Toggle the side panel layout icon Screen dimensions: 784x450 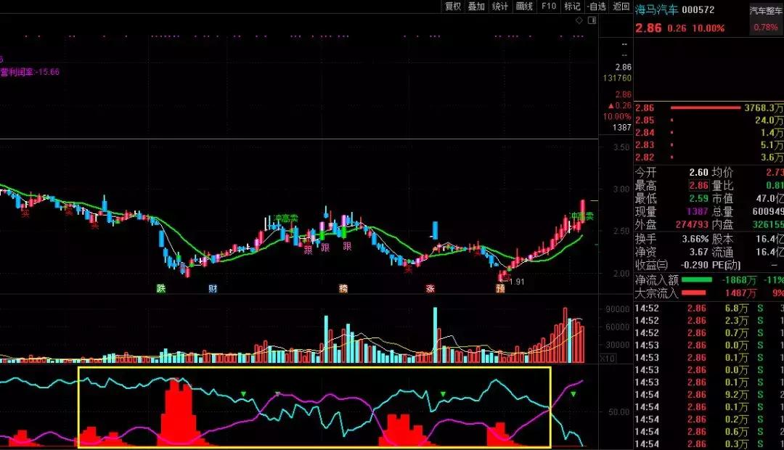pyautogui.click(x=592, y=20)
